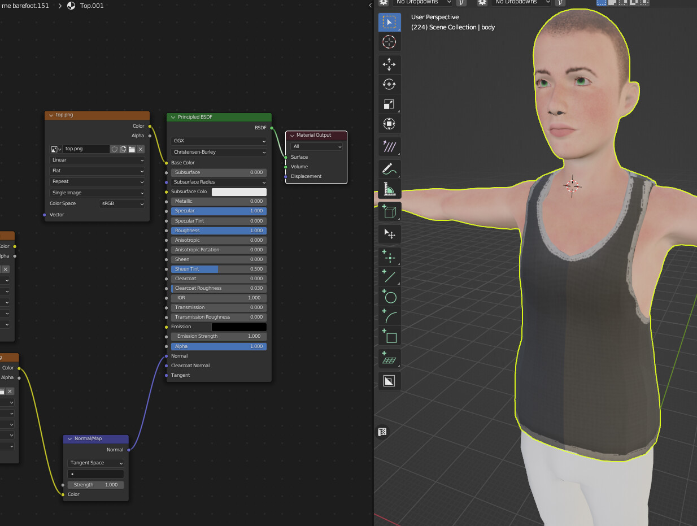Select the Rotate tool
This screenshot has width=697, height=526.
[389, 84]
